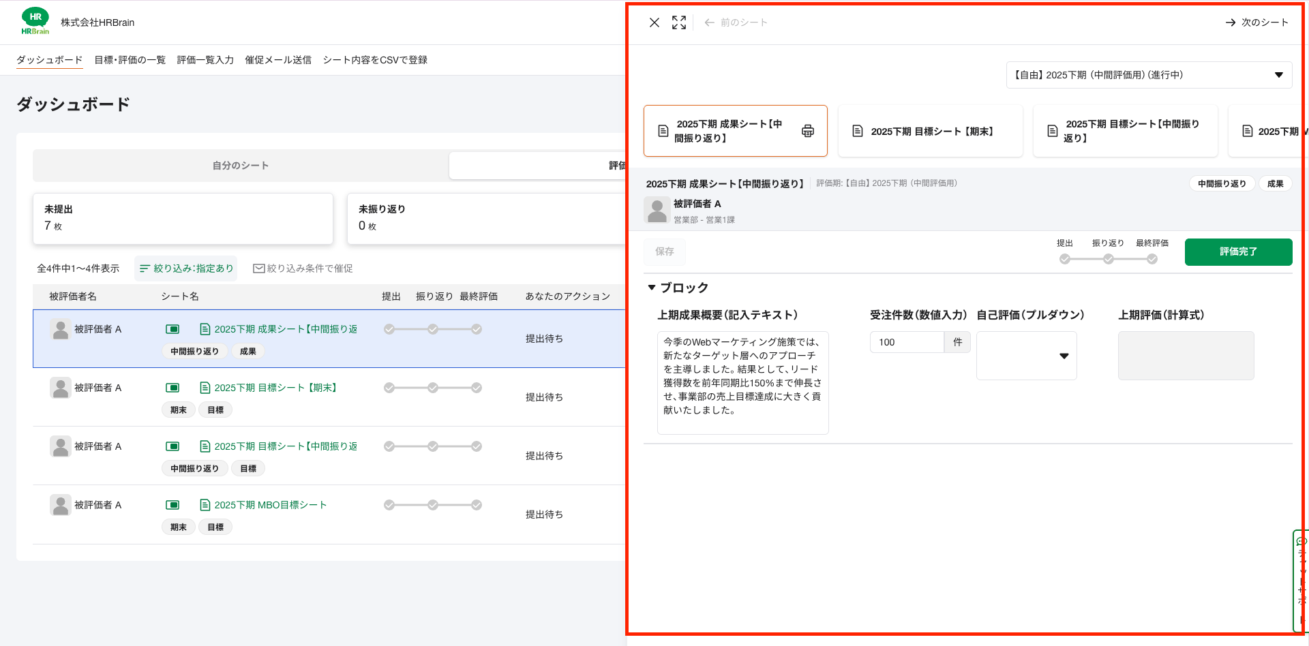
Task: Open the evaluation period dropdown 【自由】2025下期
Action: coord(1148,75)
